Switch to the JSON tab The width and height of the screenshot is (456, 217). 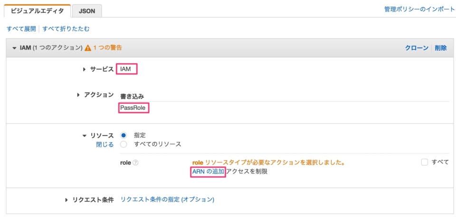[87, 11]
